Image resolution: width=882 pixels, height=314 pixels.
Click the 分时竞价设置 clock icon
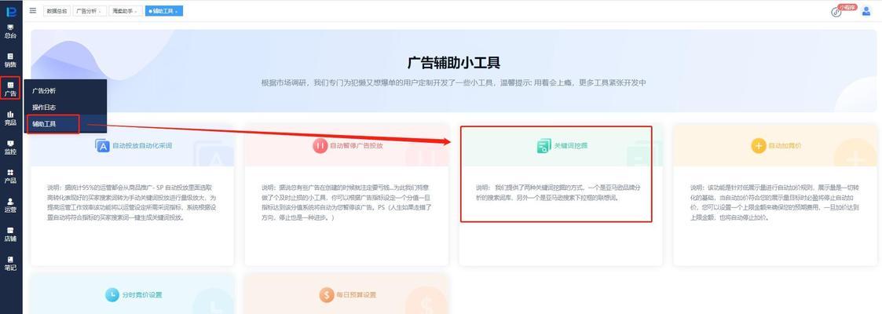pos(112,295)
